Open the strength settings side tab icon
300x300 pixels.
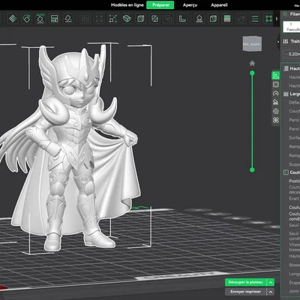(x=276, y=85)
